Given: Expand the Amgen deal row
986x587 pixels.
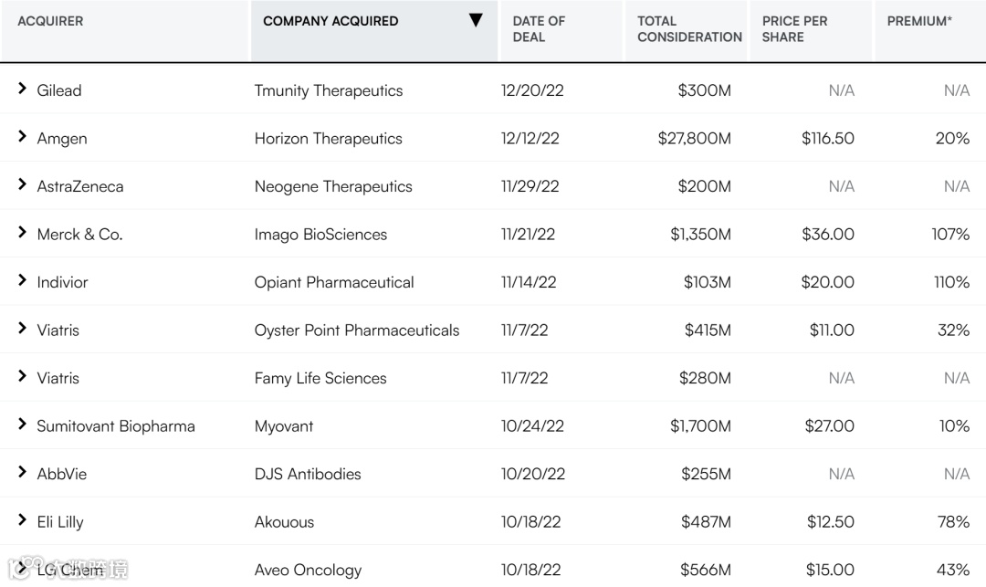Looking at the screenshot, I should pos(23,137).
